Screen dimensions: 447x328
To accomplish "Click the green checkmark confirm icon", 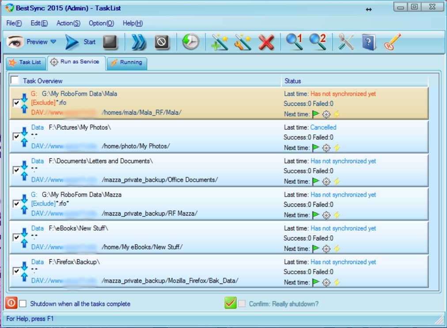I will pyautogui.click(x=230, y=303).
